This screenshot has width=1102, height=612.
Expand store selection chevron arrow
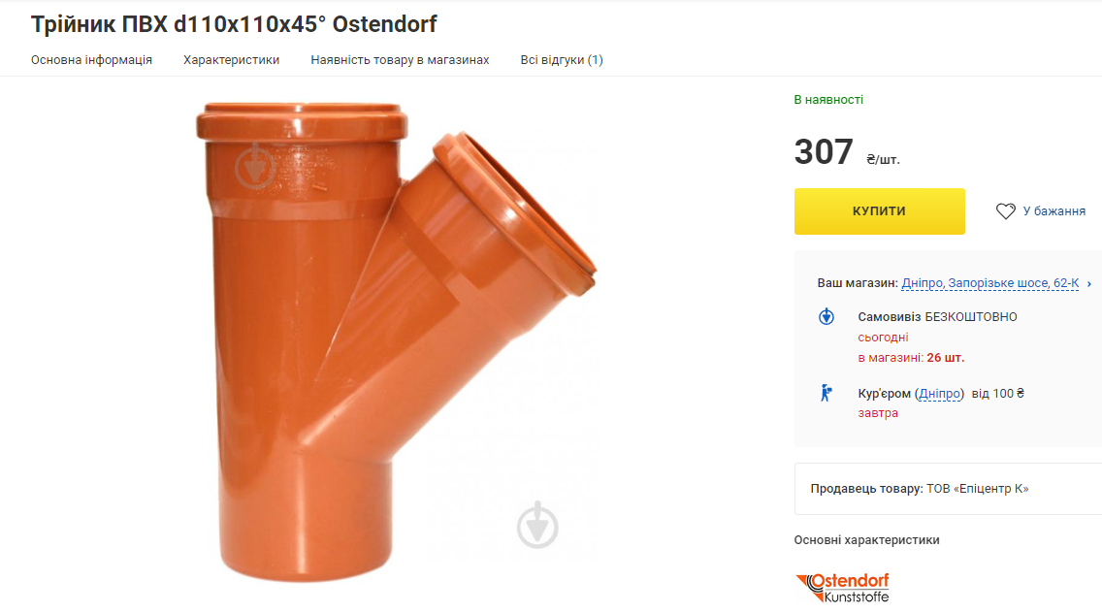click(x=1089, y=284)
